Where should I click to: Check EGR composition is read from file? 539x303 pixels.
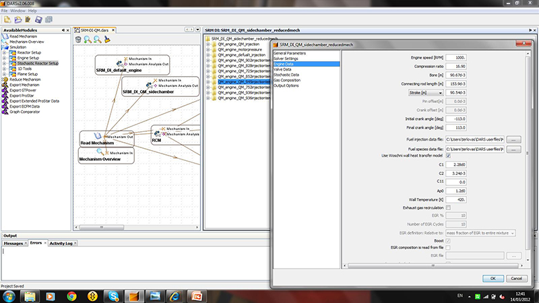[448, 248]
